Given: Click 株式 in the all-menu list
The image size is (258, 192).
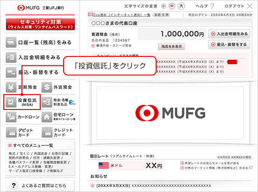Looking at the screenshot, I should click(x=12, y=153).
